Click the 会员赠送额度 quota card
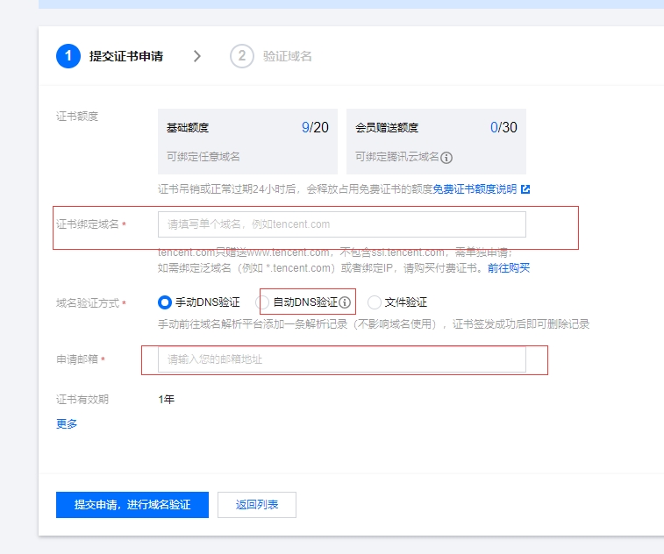Viewport: 664px width, 554px height. click(x=436, y=141)
